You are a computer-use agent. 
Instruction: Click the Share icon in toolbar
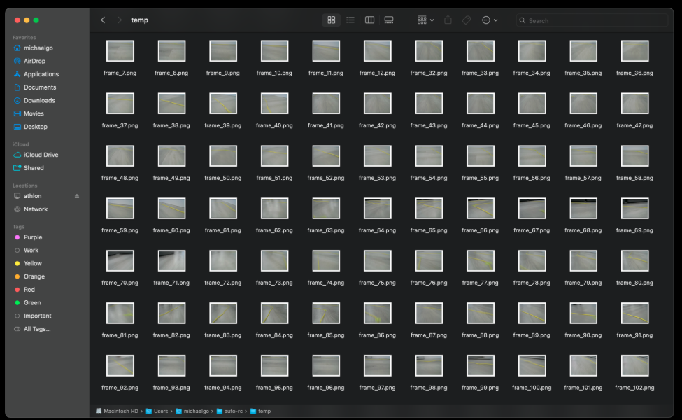point(448,20)
